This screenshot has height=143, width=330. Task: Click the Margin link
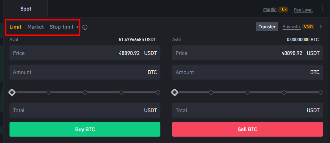click(x=270, y=9)
